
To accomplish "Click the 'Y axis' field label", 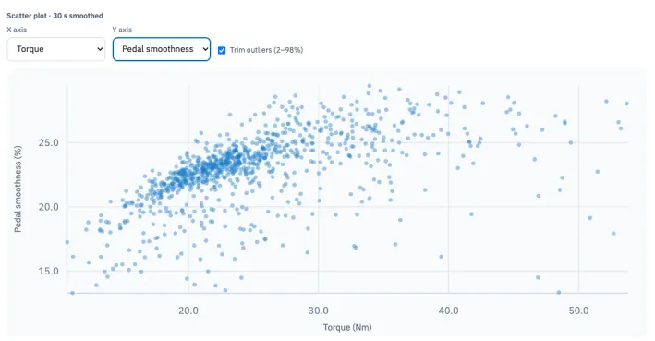I will (122, 30).
